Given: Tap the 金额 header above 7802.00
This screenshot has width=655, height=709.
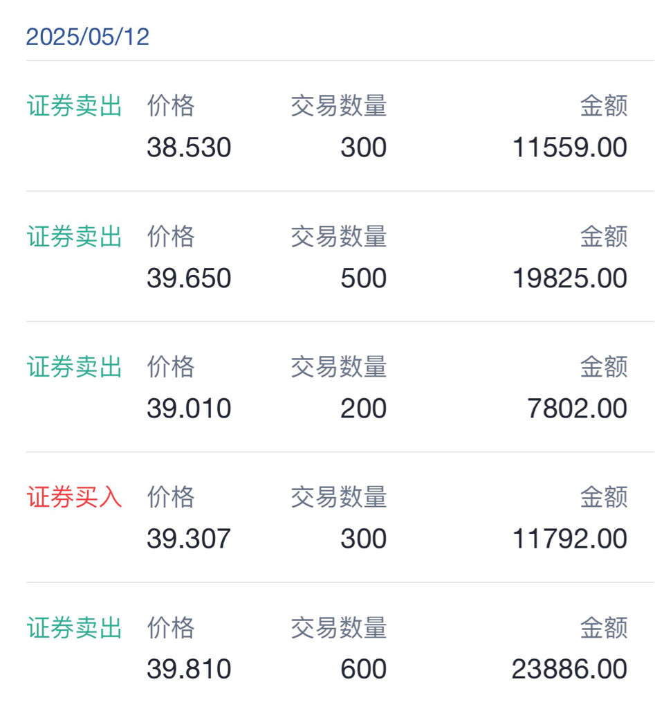Looking at the screenshot, I should click(604, 366).
